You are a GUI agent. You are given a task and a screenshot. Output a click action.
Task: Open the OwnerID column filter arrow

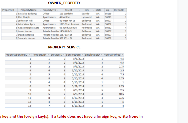tap(125, 10)
